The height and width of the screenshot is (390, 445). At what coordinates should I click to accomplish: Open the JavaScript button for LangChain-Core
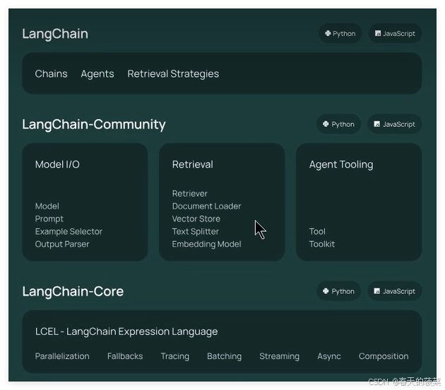tap(394, 291)
